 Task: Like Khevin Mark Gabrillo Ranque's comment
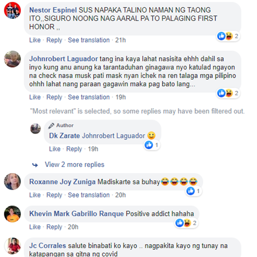pos(35,227)
